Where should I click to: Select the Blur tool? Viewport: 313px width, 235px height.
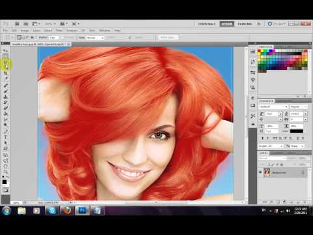[5, 119]
